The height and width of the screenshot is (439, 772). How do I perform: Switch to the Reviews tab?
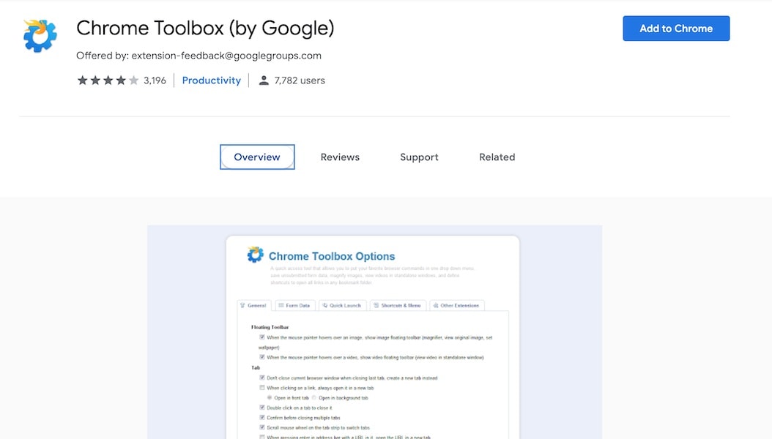tap(339, 157)
